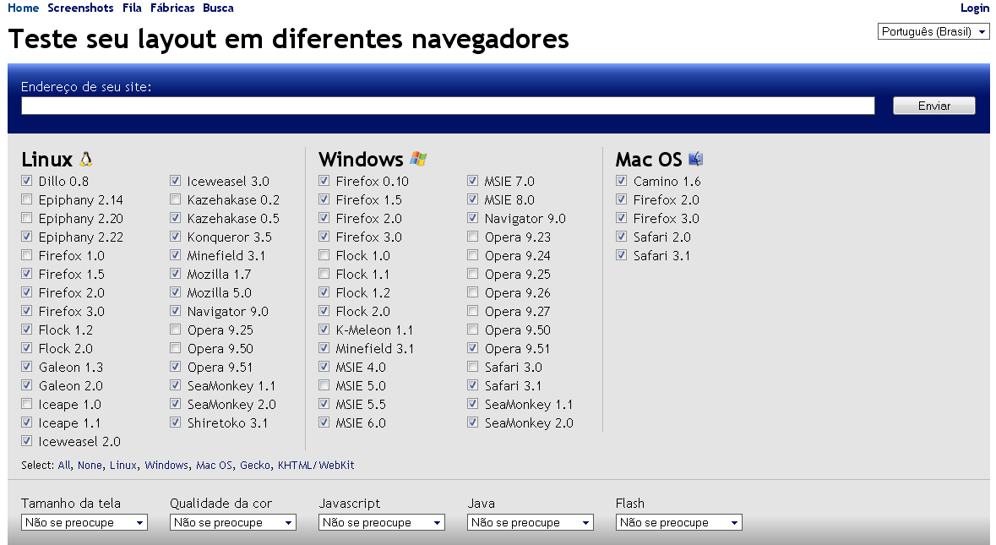Toggle Mac OS Safari 3.1 checkbox
The height and width of the screenshot is (545, 996).
[x=621, y=255]
